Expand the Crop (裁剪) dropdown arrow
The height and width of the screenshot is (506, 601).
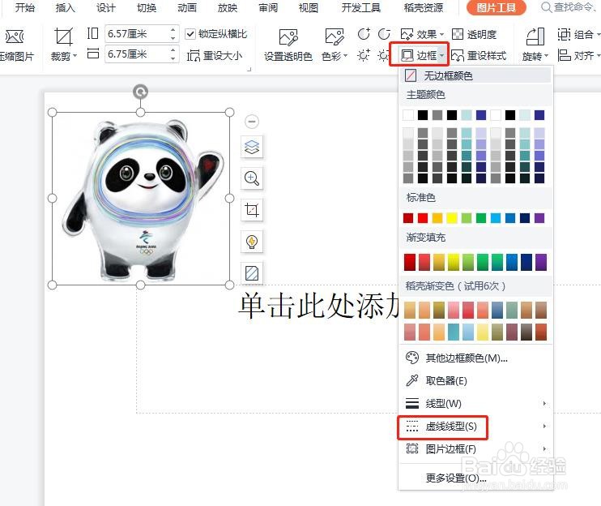(x=75, y=56)
